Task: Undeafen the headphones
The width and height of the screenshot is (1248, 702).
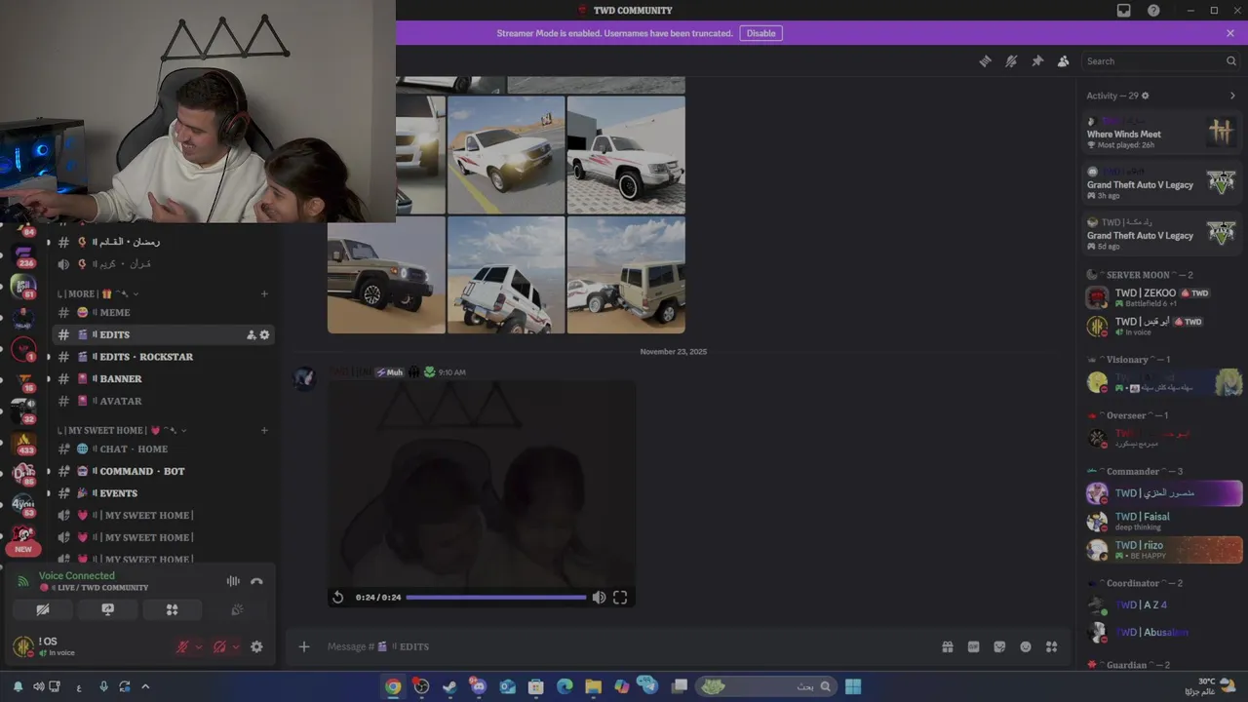Action: tap(219, 646)
